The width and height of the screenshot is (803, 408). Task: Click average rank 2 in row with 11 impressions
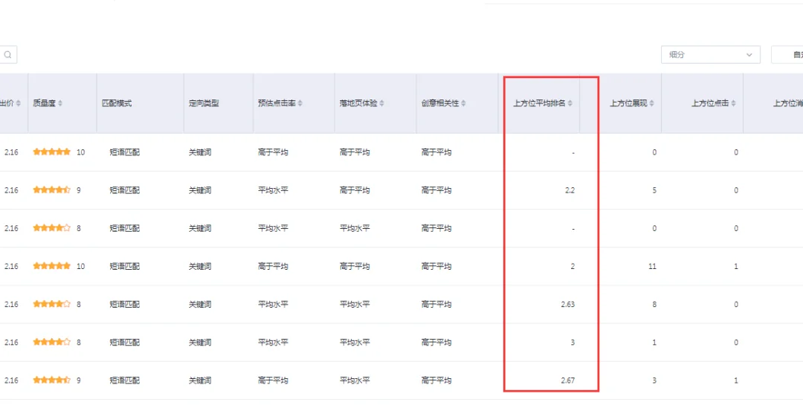pos(573,267)
